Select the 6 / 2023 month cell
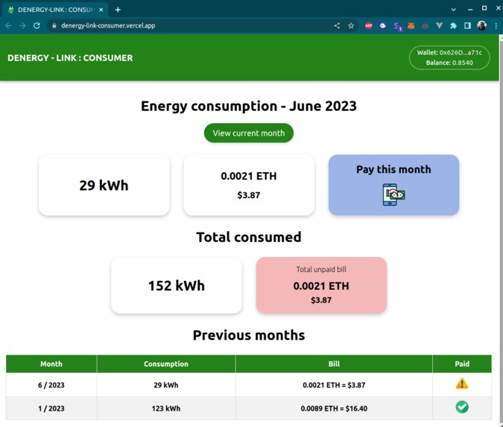Viewport: 503px width, 427px height. click(x=51, y=385)
